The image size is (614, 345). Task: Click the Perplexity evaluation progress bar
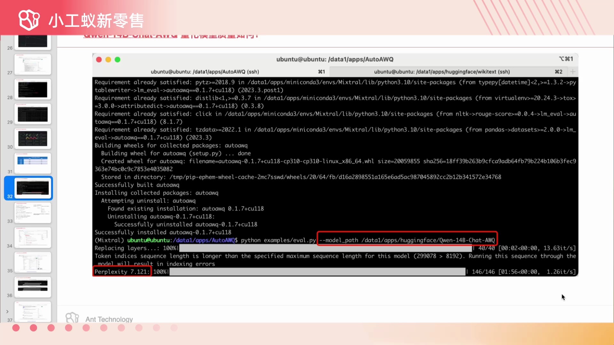317,272
